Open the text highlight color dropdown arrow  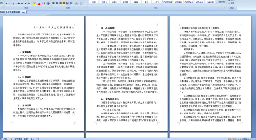[x=36, y=3]
